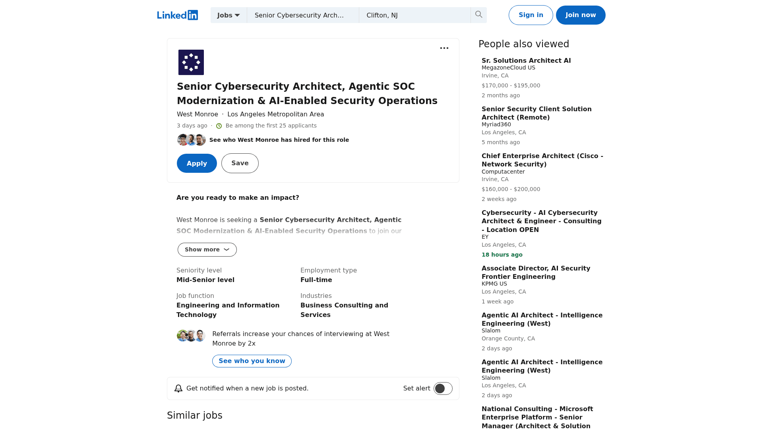The image size is (763, 429).
Task: Click 'Be among the first 25 applicants' text
Action: point(271,126)
